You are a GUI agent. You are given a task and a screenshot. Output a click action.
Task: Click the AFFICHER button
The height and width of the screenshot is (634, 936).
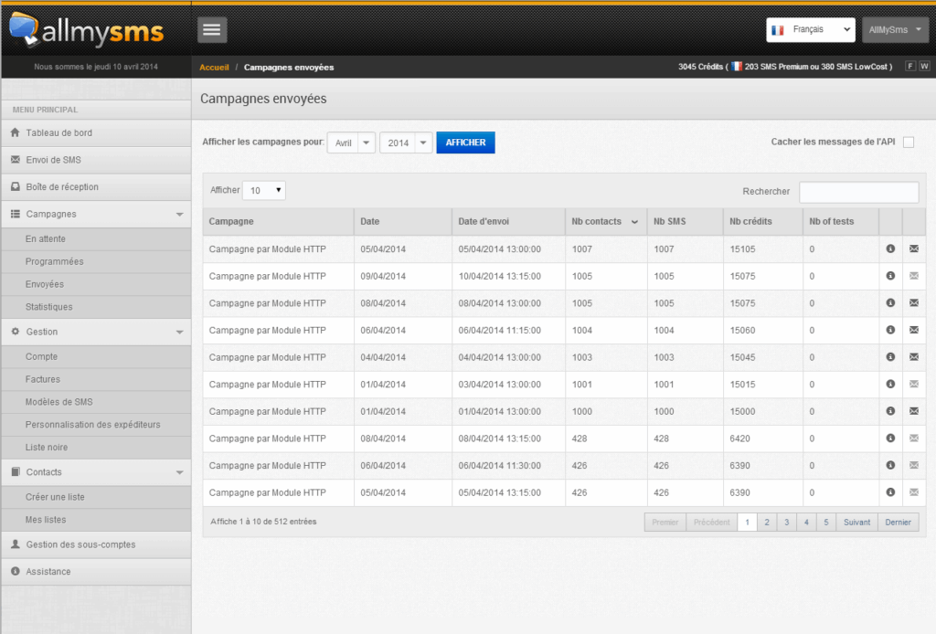point(465,143)
